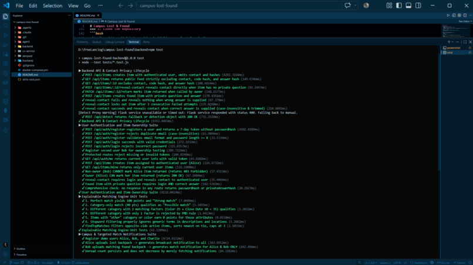The height and width of the screenshot is (265, 473).
Task: Open the Customize Layout icon
Action: (389, 5)
